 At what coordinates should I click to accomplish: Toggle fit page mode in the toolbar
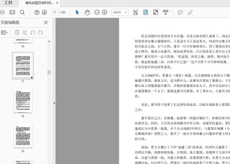[x=145, y=12]
